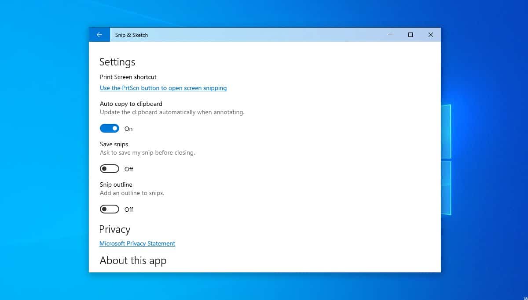Click the Save snips label
The width and height of the screenshot is (528, 300).
[114, 144]
